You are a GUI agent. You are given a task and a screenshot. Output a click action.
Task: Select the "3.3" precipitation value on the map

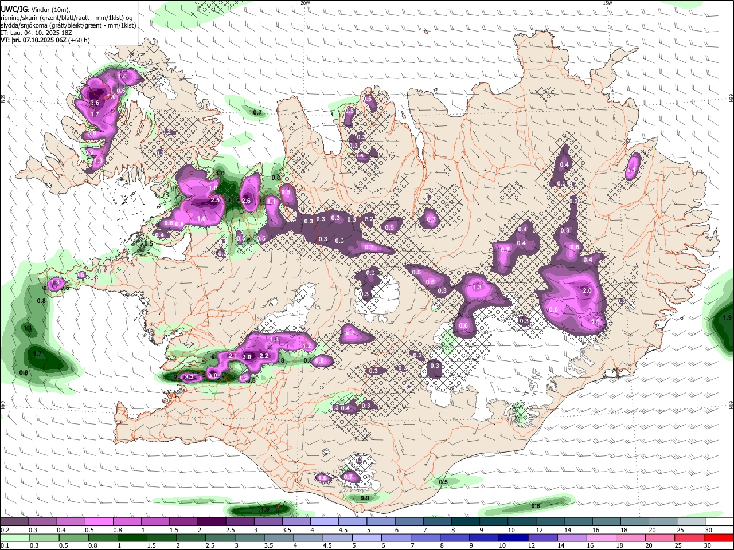click(190, 377)
